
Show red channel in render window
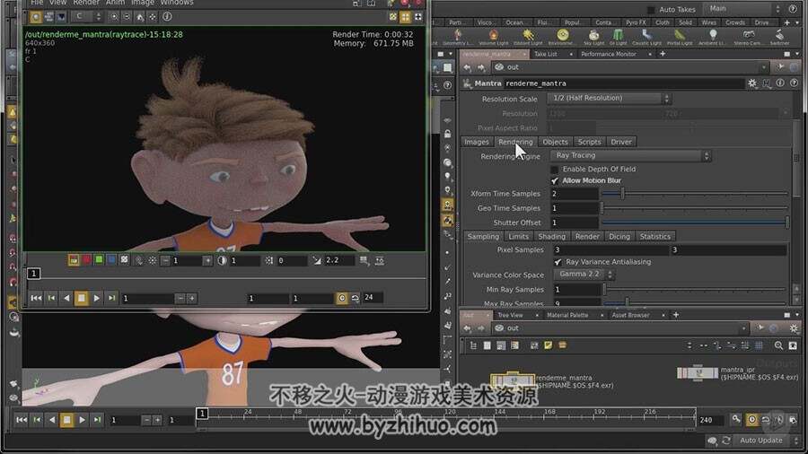pos(86,260)
